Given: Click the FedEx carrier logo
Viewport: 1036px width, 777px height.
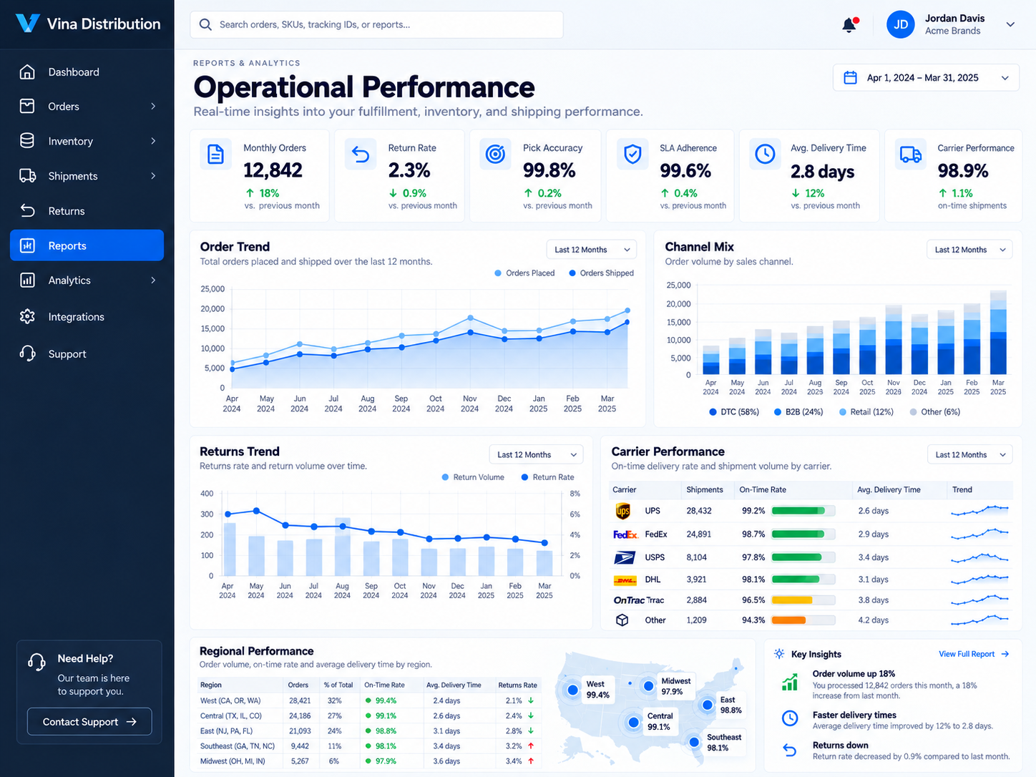Looking at the screenshot, I should click(625, 534).
